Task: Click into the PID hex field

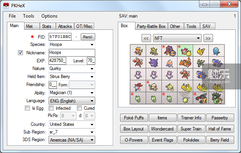Action: (x=60, y=37)
